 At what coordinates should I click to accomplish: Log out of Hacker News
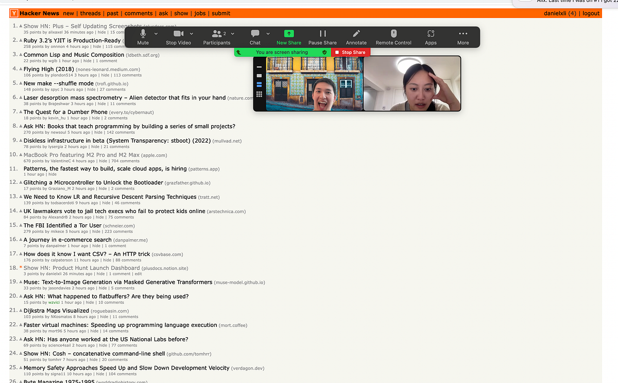(x=591, y=13)
